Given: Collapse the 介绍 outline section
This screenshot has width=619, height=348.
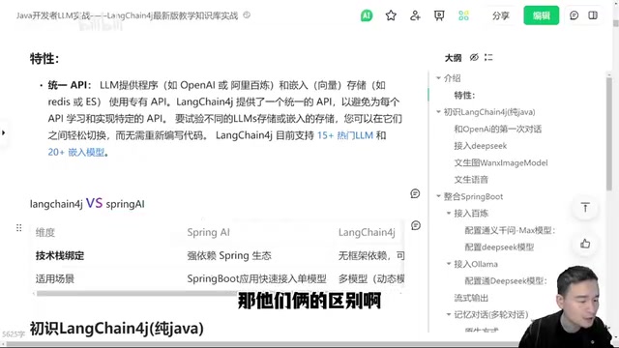Looking at the screenshot, I should (x=438, y=78).
